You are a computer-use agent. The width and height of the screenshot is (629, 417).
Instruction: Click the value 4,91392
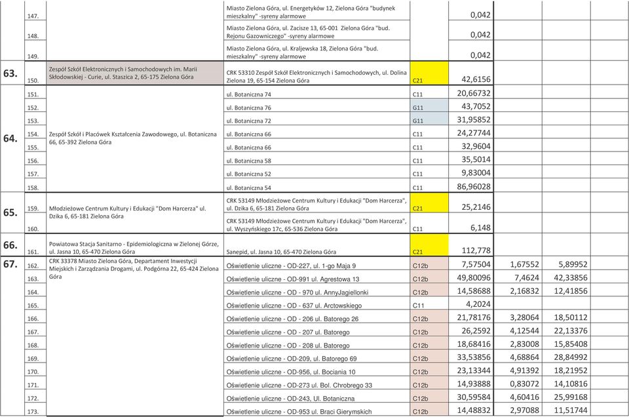pyautogui.click(x=524, y=370)
